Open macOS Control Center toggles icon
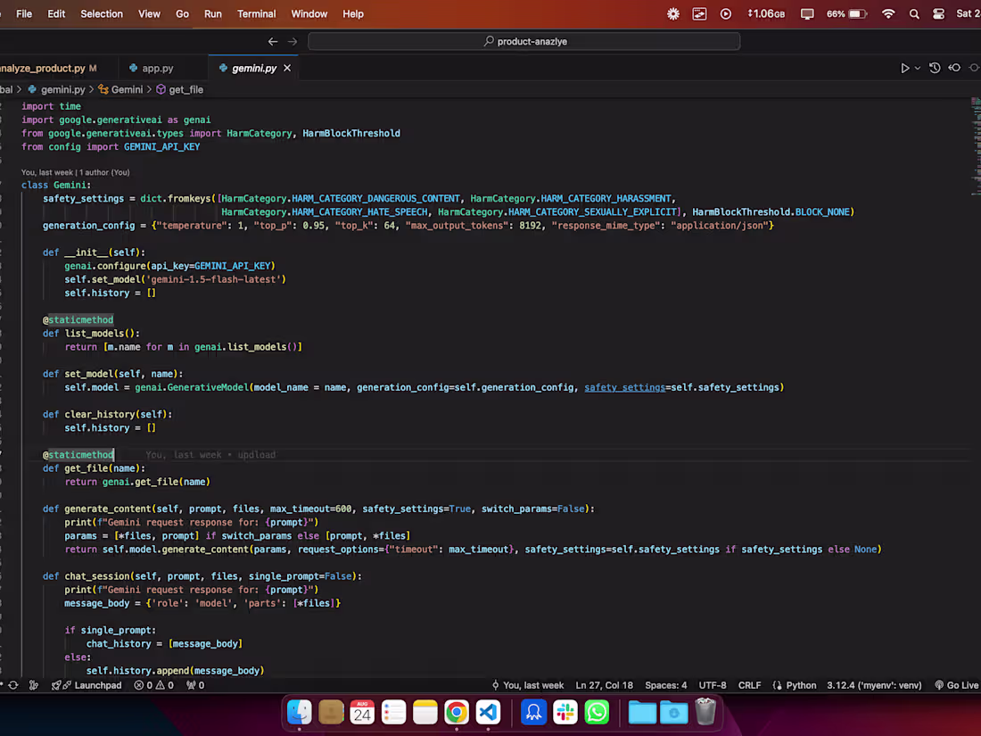 pyautogui.click(x=938, y=13)
